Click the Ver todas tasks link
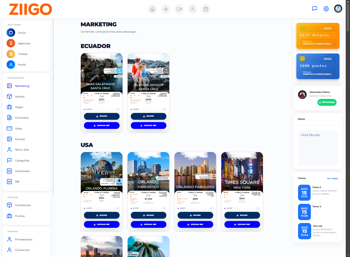The height and width of the screenshot is (257, 350). 332,178
